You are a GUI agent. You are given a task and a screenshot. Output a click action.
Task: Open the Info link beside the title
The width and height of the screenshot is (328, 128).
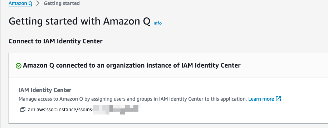(157, 23)
